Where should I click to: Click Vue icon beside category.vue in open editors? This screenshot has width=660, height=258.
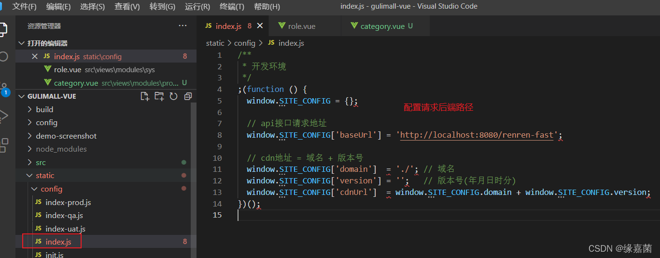pos(48,83)
